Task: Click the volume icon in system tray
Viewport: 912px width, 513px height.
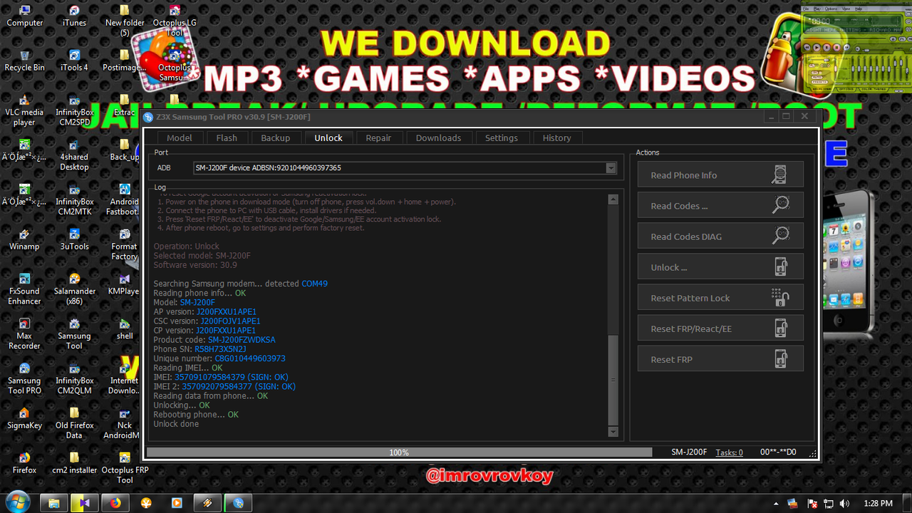Action: pos(844,504)
